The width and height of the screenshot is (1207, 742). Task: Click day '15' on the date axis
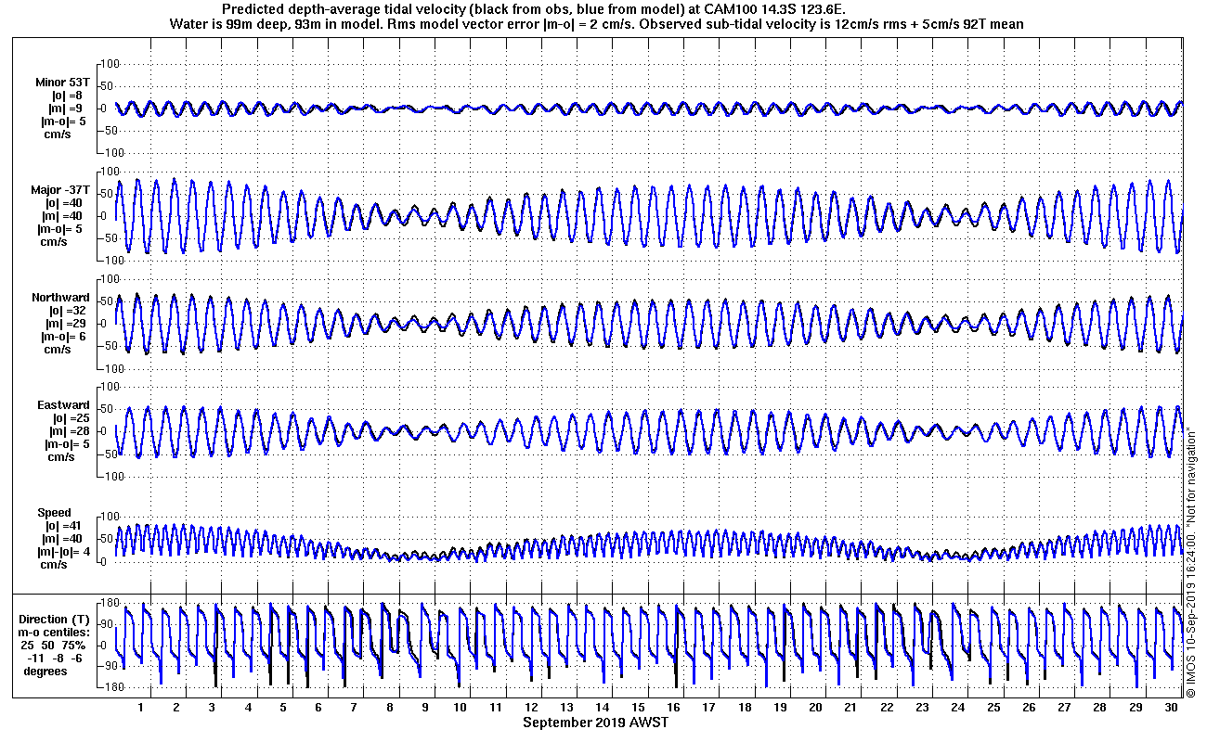[x=638, y=707]
